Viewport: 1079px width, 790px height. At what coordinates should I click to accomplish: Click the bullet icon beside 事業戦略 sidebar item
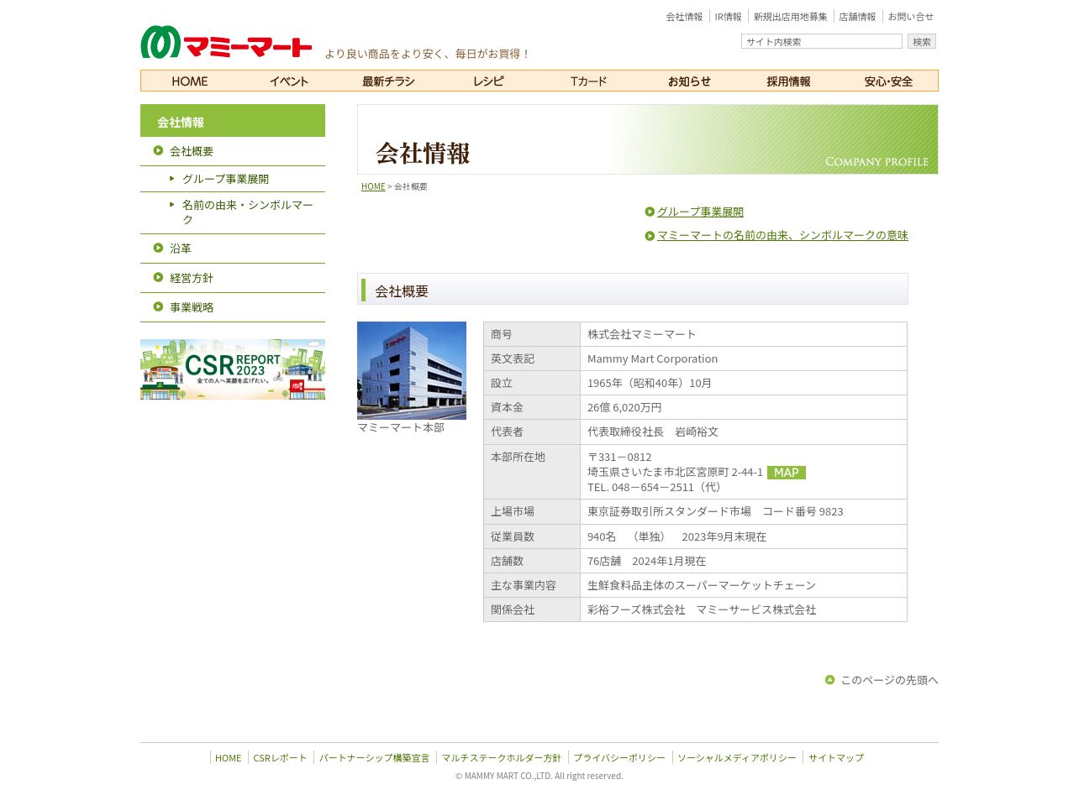pyautogui.click(x=158, y=307)
